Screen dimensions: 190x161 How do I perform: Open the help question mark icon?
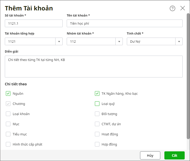172,8
